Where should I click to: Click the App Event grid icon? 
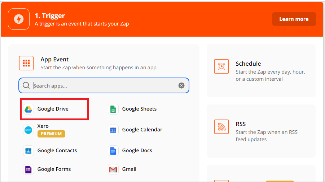pos(26,63)
